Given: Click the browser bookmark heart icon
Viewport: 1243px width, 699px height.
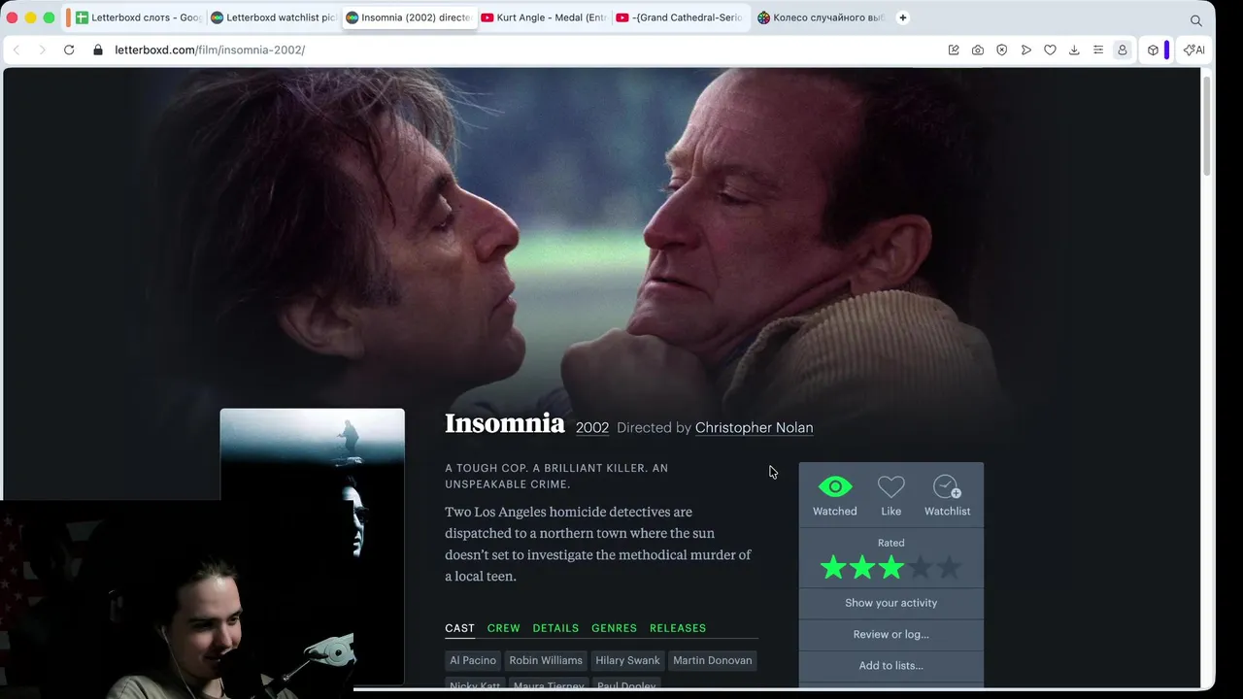Looking at the screenshot, I should point(1050,50).
